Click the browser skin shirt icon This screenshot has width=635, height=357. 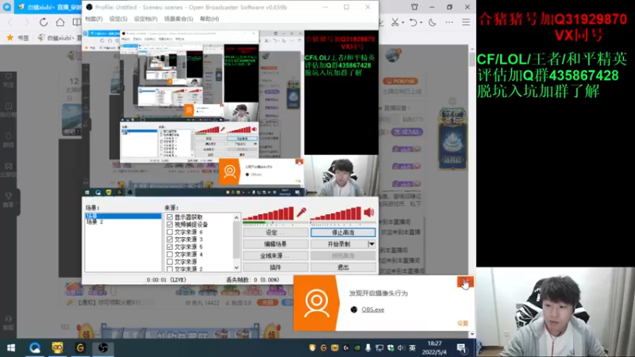pyautogui.click(x=414, y=7)
